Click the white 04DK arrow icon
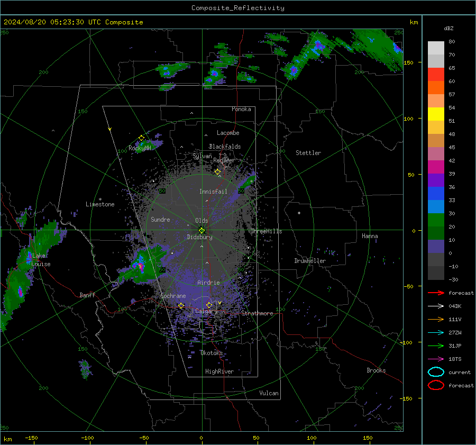This screenshot has height=445, width=476. pyautogui.click(x=436, y=306)
